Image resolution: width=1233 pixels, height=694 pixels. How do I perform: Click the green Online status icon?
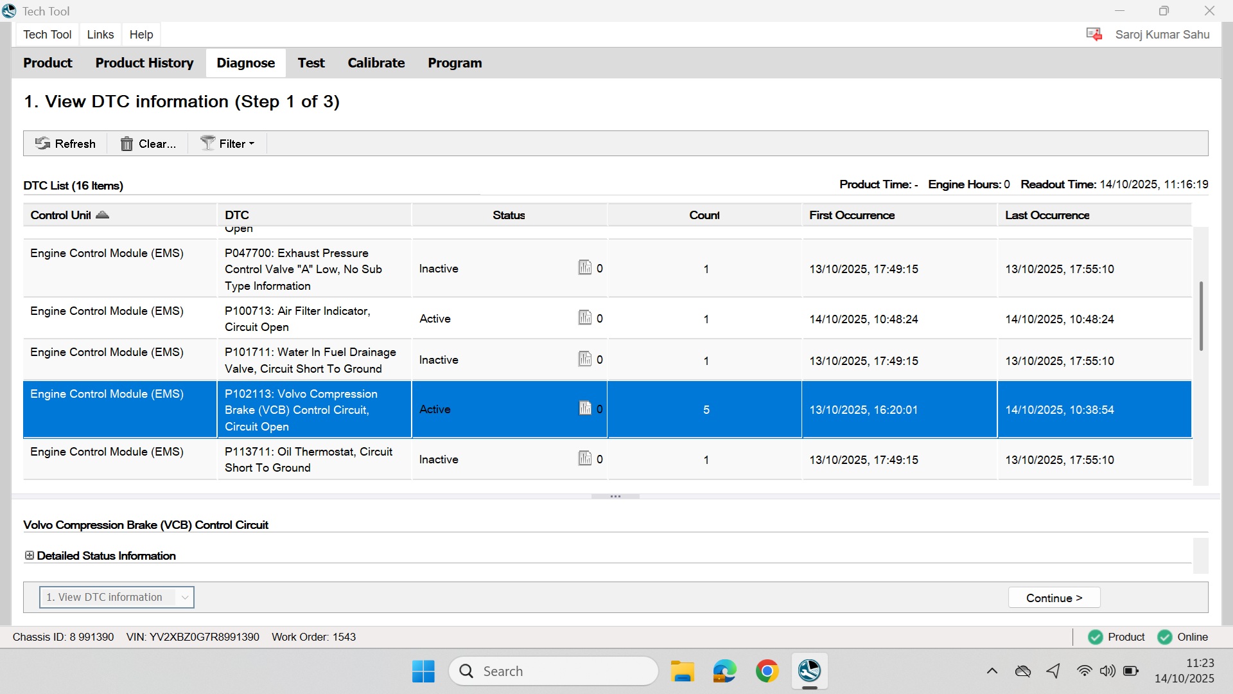1164,637
